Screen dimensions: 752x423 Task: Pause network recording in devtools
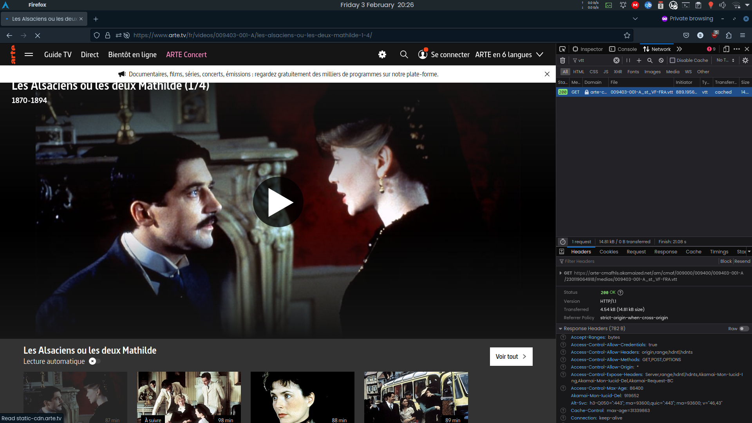tap(628, 60)
